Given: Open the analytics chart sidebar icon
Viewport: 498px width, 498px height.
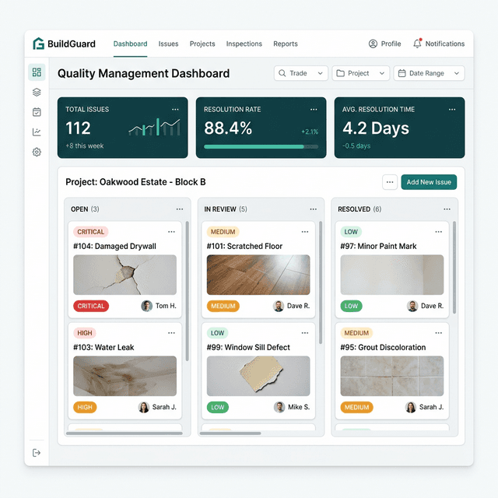Looking at the screenshot, I should tap(37, 132).
